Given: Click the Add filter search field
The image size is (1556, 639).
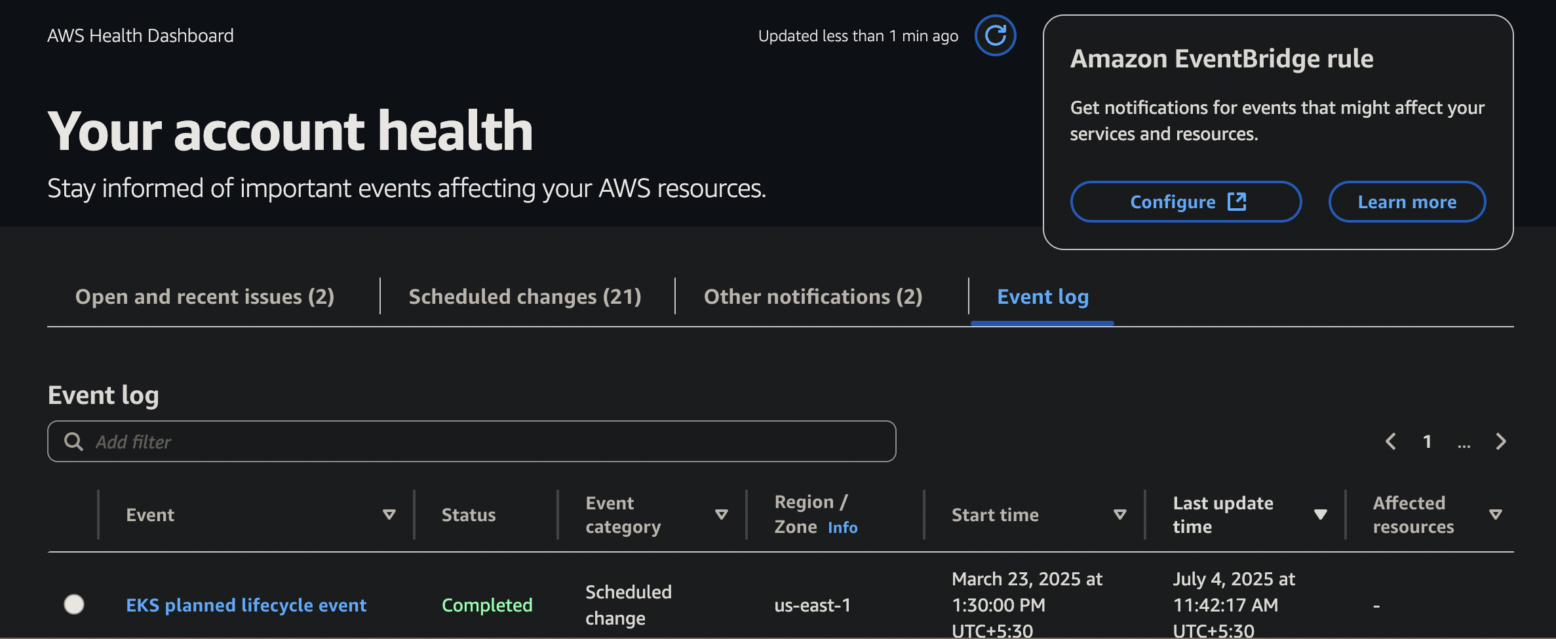Looking at the screenshot, I should pyautogui.click(x=485, y=442).
